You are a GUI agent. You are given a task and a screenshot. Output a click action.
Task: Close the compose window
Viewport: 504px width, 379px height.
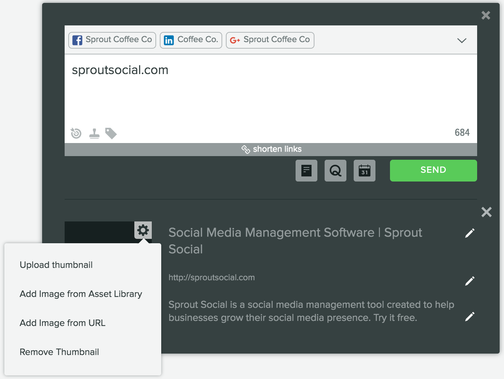coord(486,15)
